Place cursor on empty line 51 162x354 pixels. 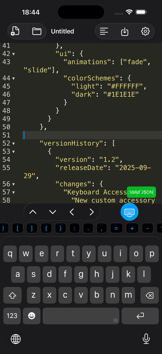[92, 135]
